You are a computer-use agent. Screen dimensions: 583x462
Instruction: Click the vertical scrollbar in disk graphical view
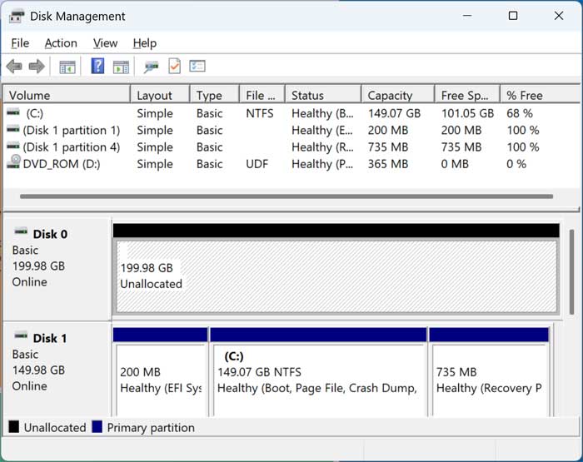point(571,272)
